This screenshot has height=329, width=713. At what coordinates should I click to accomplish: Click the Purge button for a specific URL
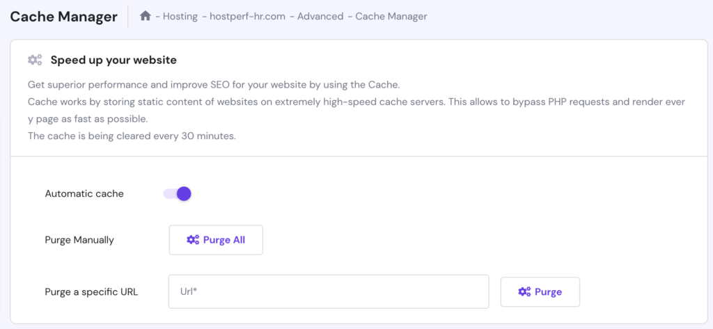(540, 291)
